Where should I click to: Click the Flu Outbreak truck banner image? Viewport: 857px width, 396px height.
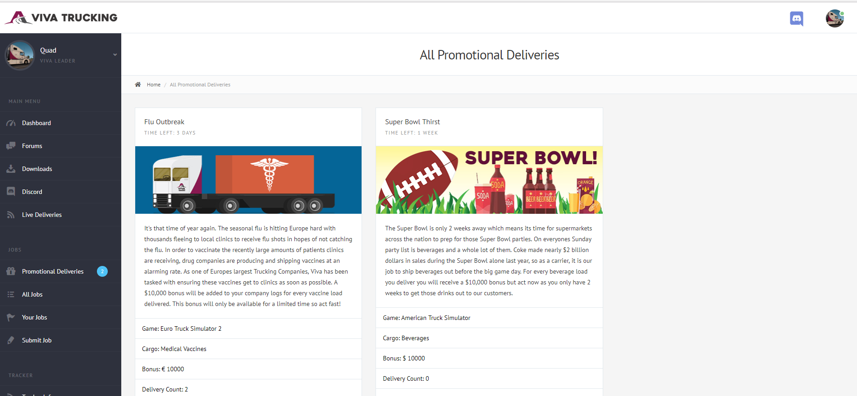pyautogui.click(x=248, y=180)
